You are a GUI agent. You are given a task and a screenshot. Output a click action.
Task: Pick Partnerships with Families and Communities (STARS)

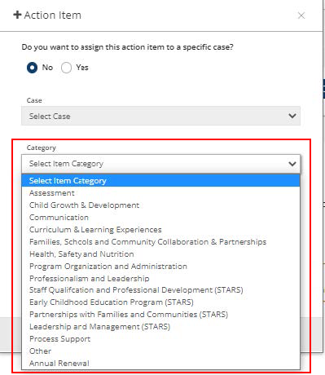click(x=160, y=315)
